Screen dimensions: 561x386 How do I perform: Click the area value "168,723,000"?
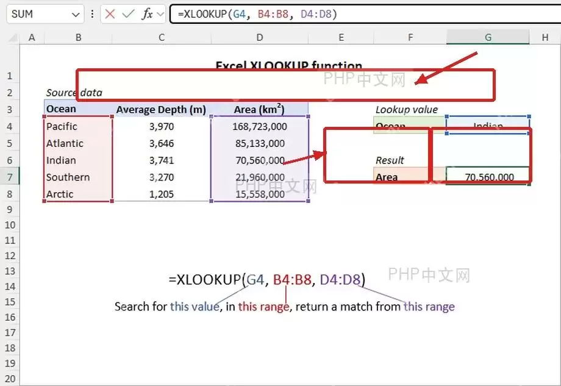pyautogui.click(x=260, y=126)
